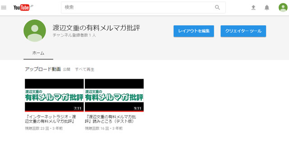Click channel name 渡辺文重の有料メルマガ批評

[x=96, y=28]
